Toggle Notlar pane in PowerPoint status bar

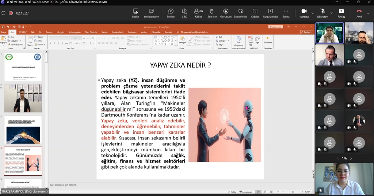[x=232, y=192]
